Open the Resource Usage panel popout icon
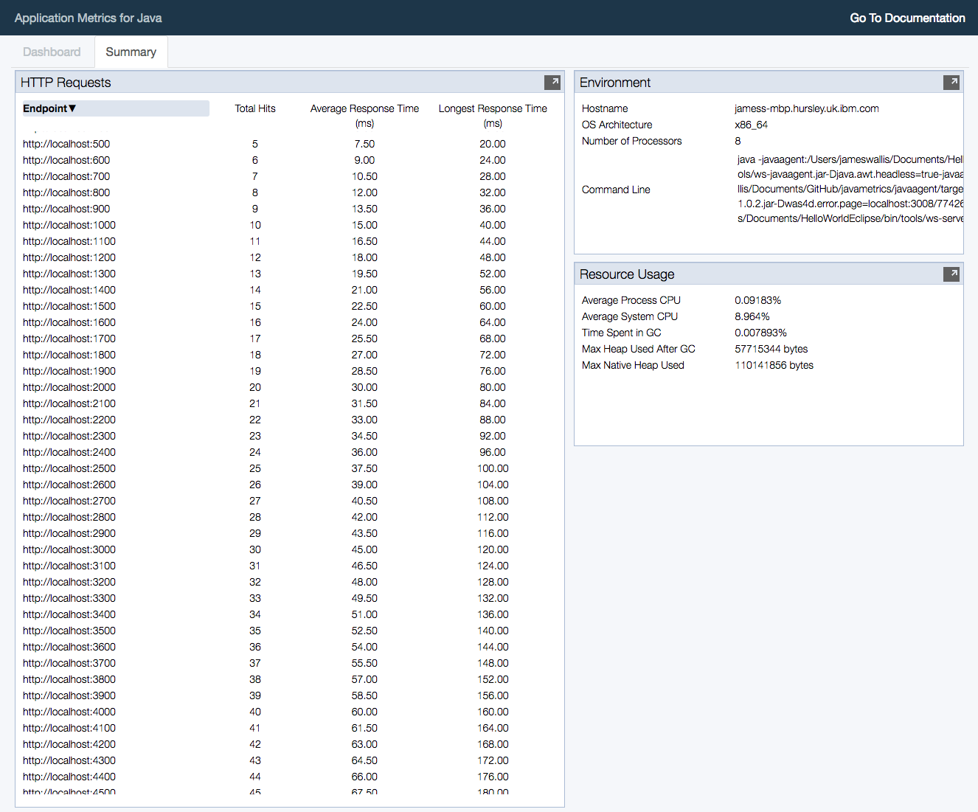978x812 pixels. tap(951, 274)
